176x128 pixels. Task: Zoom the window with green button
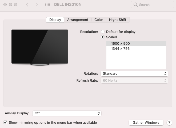(x=16, y=5)
